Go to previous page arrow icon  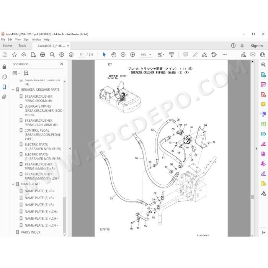(x=62, y=54)
